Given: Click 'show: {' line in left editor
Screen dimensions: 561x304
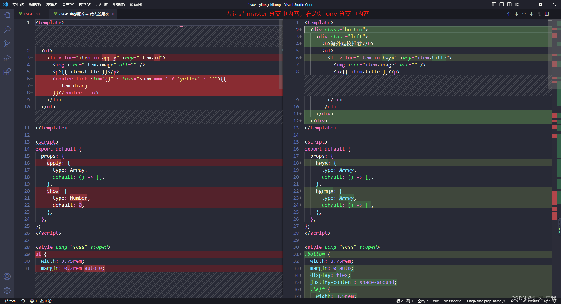Looking at the screenshot, I should (159, 191).
